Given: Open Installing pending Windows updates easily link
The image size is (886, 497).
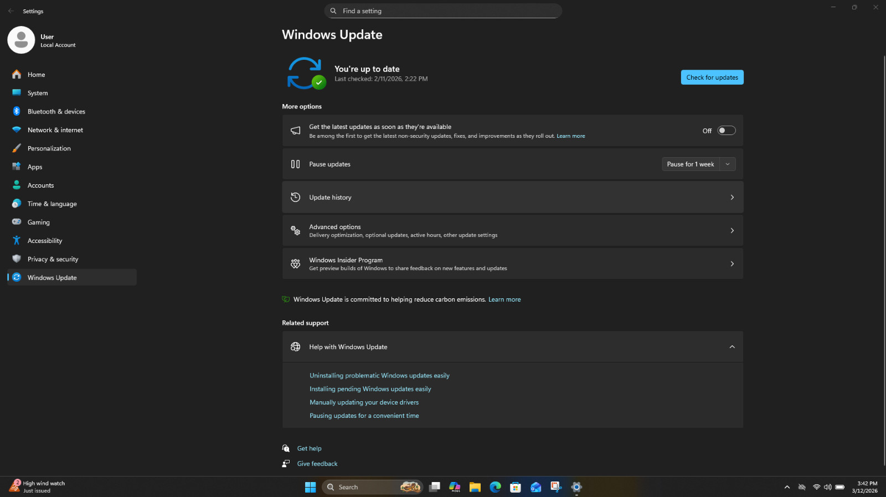Looking at the screenshot, I should [x=370, y=389].
